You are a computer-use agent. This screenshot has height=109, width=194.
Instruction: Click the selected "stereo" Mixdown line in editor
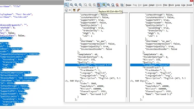(11, 49)
